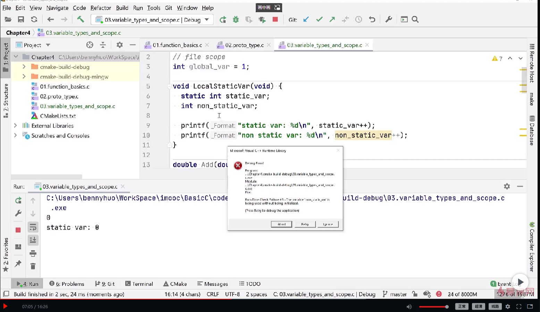Expand the cmake-build-debug-mingw folder

pyautogui.click(x=24, y=76)
